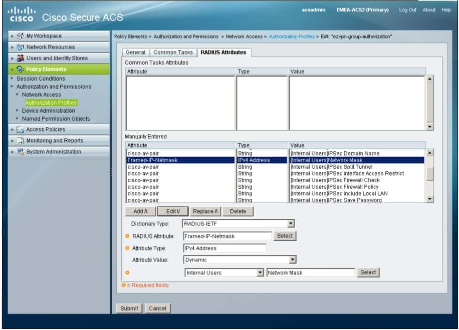Screen dimensions: 459x330
Task: Collapse Authorization and Permissions node
Action: [12, 87]
